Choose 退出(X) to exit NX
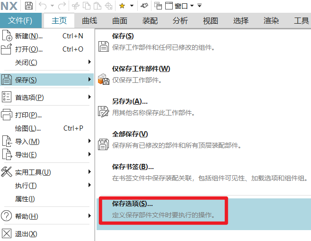Viewport: 311px width, 241px height. pyautogui.click(x=47, y=233)
